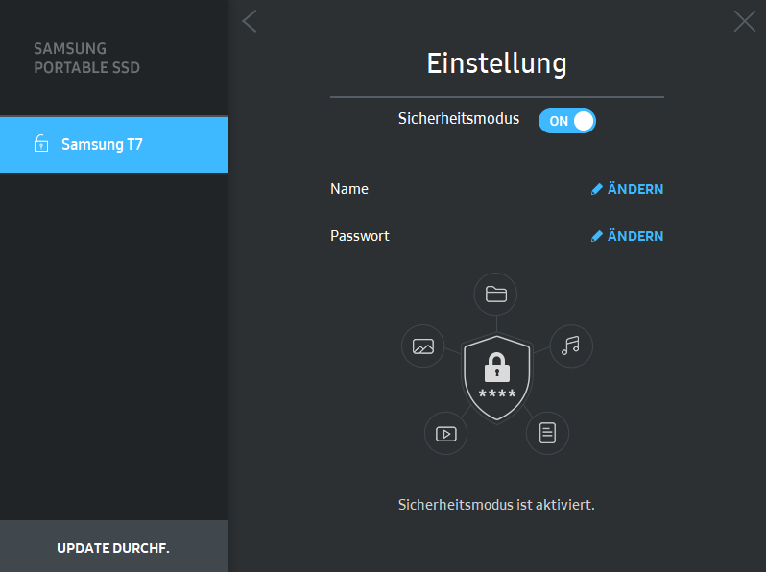Screen dimensions: 766x572
Task: Turn off the Sicherheitsmodus toggle
Action: (567, 121)
